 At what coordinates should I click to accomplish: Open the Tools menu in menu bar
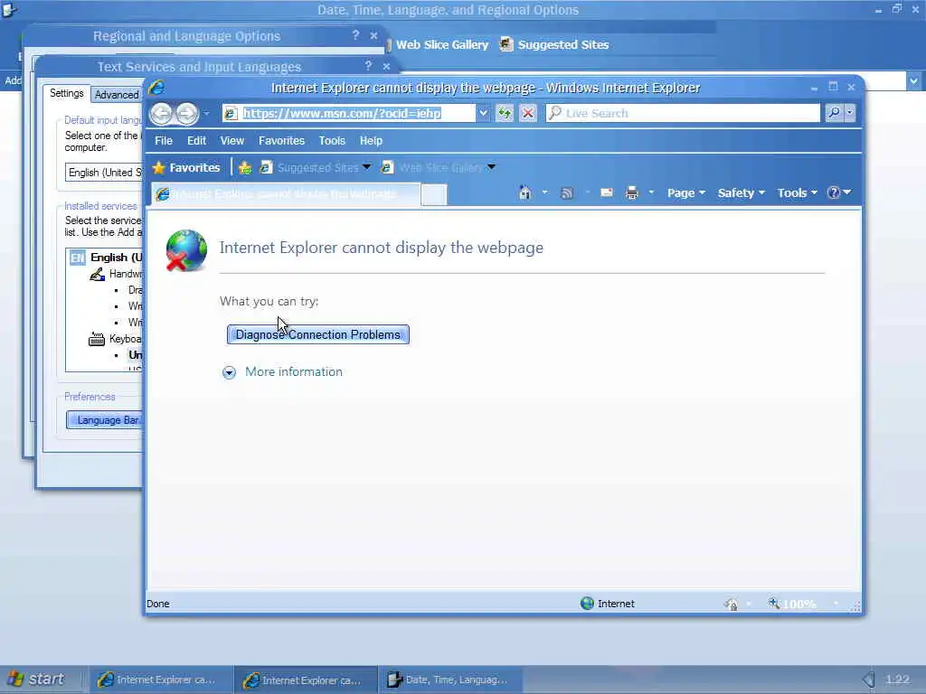coord(332,140)
